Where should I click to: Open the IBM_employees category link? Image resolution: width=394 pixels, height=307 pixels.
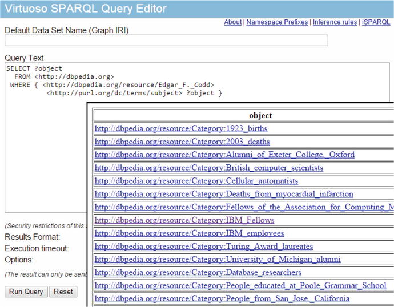pos(189,233)
